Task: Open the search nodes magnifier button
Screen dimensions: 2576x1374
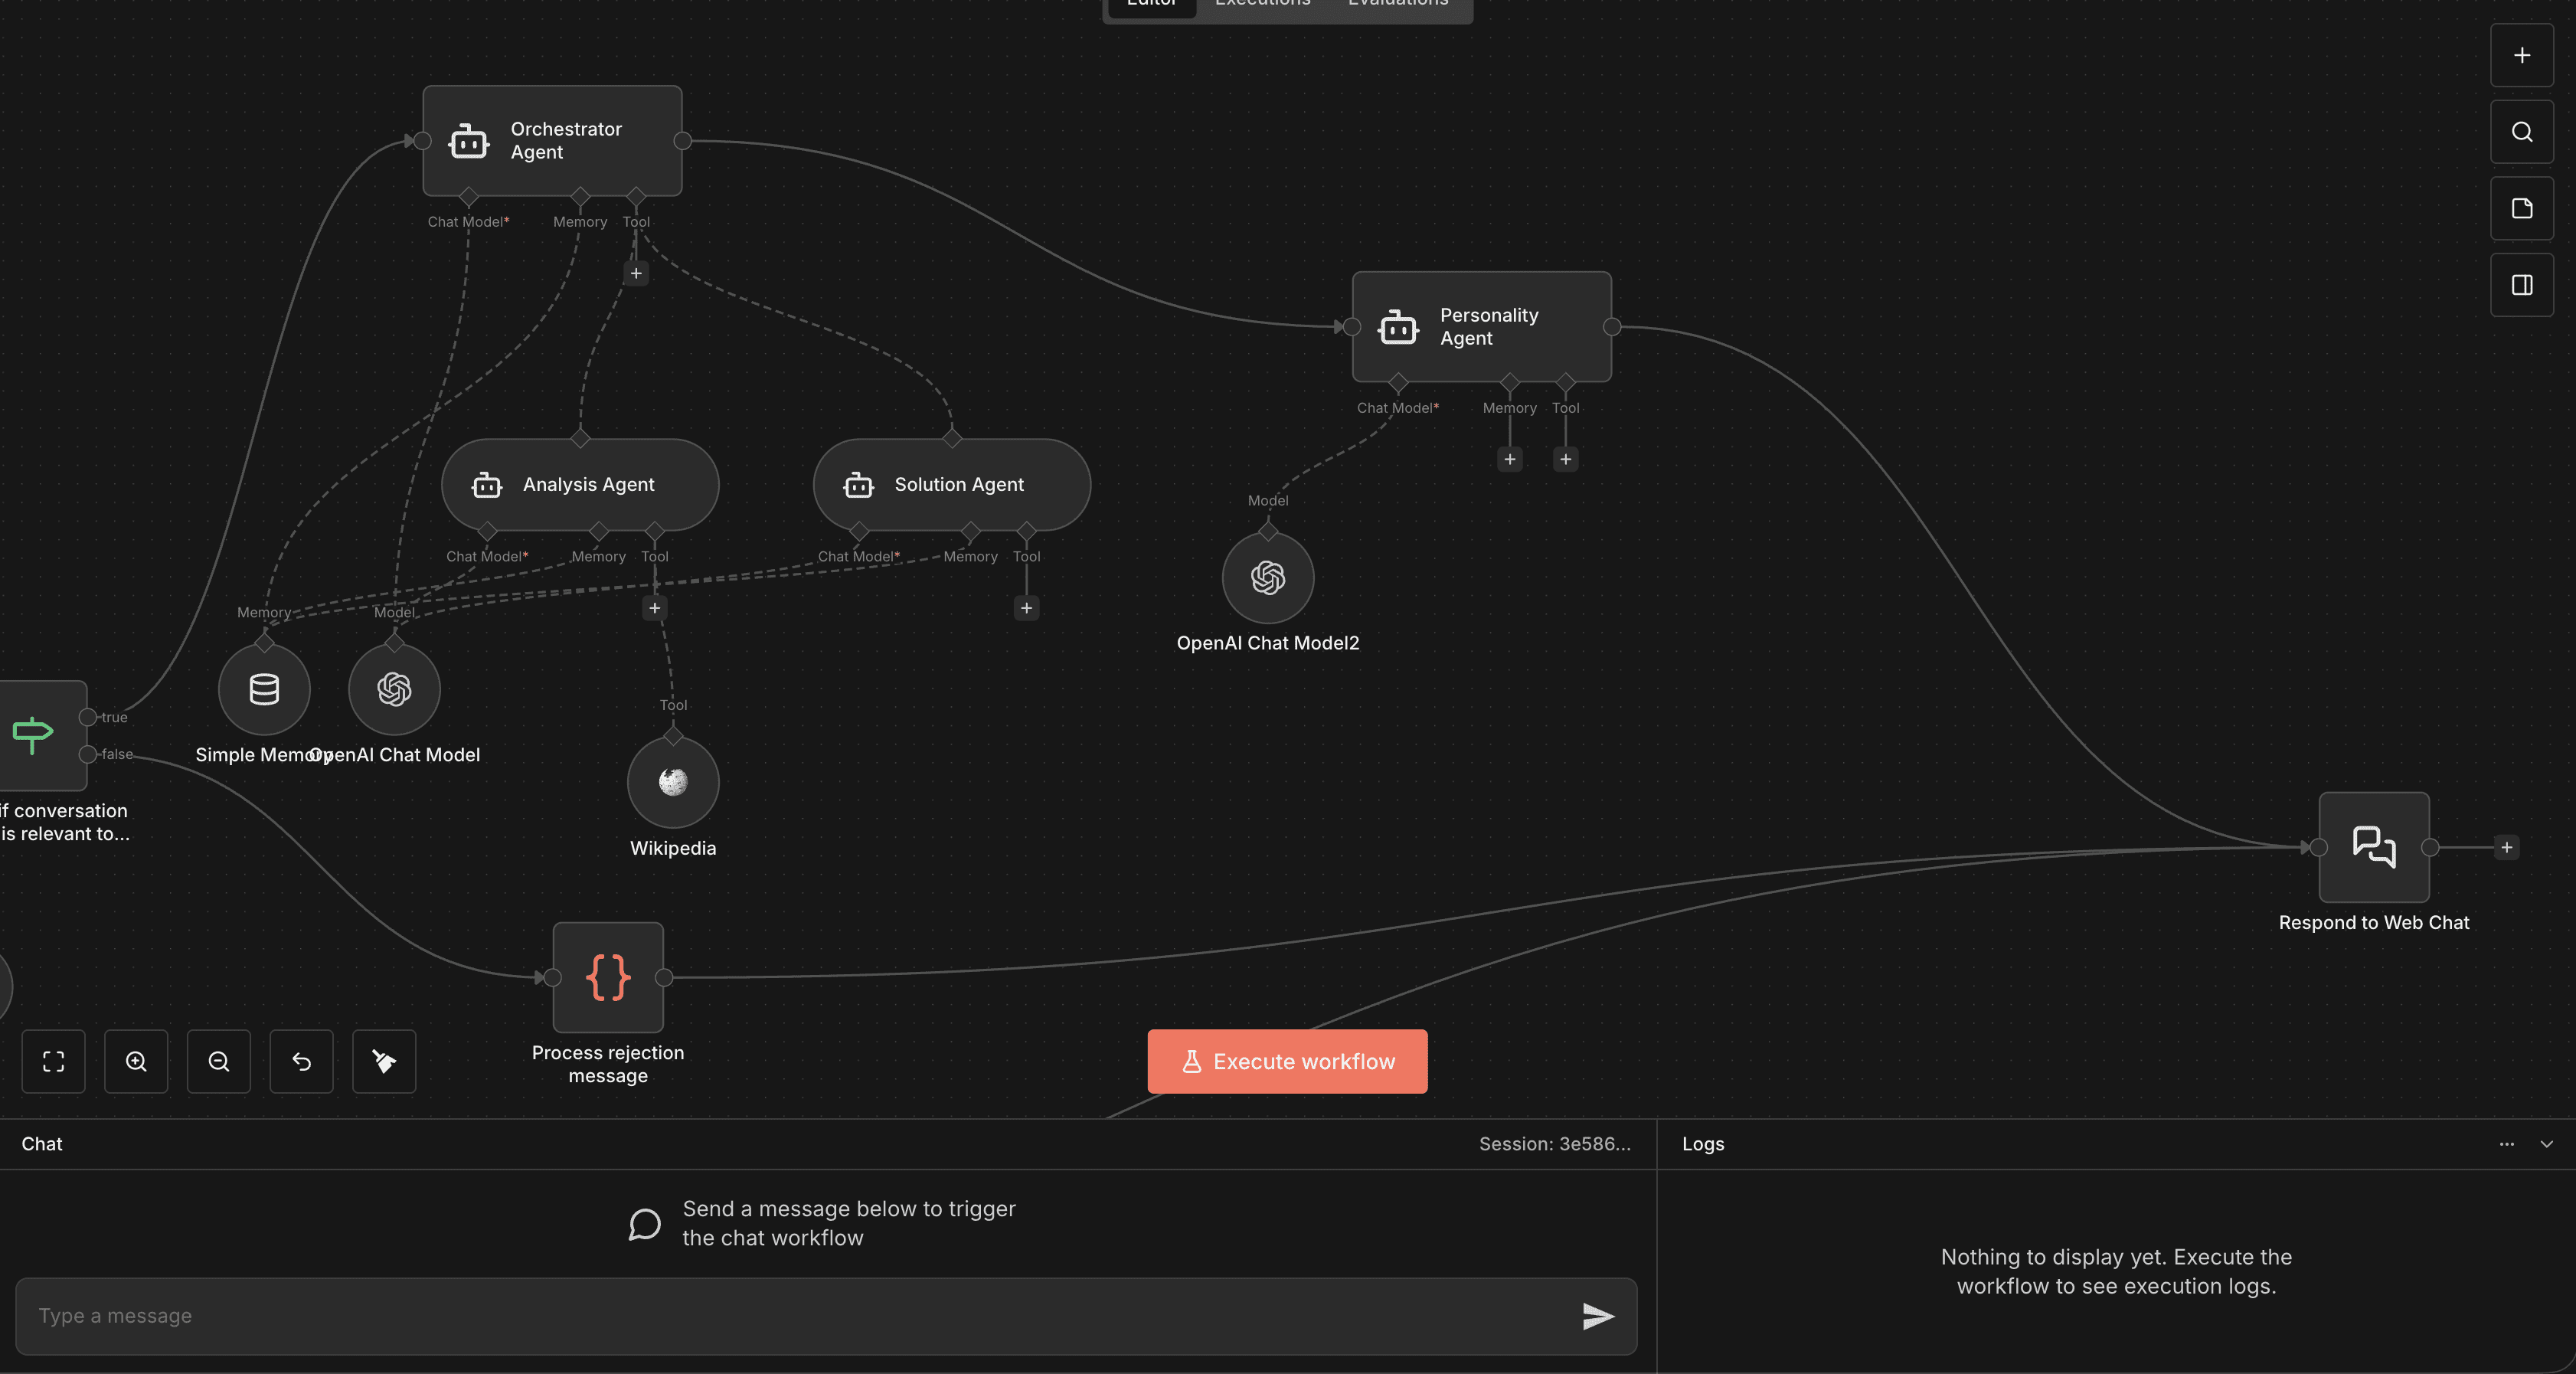Action: [x=2521, y=132]
